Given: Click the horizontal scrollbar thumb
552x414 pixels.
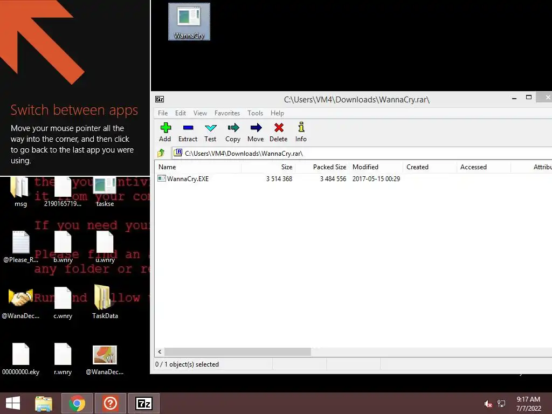Looking at the screenshot, I should click(238, 351).
